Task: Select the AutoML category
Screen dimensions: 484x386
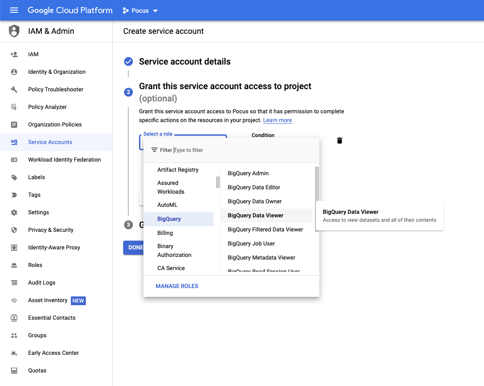Action: 178,205
